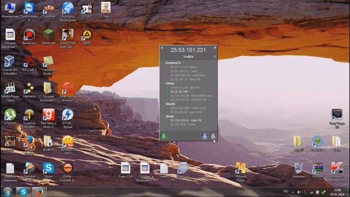The width and height of the screenshot is (350, 197).
Task: Open the Fraps 3.5.9 file
Action: [x=125, y=170]
